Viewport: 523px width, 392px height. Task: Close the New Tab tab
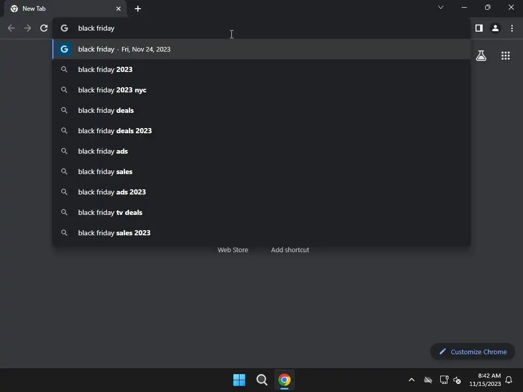pos(118,9)
